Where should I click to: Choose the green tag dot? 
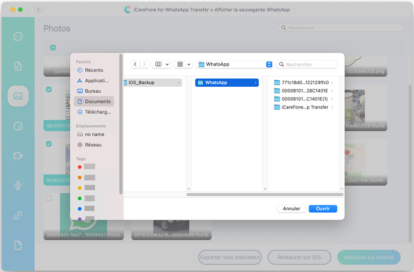click(x=79, y=198)
